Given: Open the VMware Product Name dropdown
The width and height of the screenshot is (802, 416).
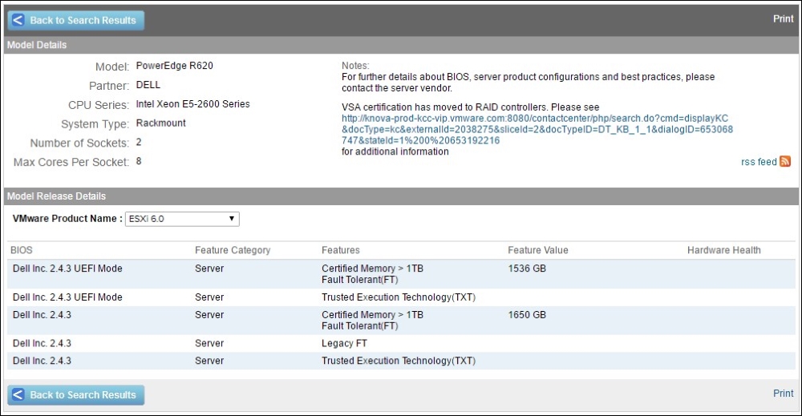Looking at the screenshot, I should point(182,219).
